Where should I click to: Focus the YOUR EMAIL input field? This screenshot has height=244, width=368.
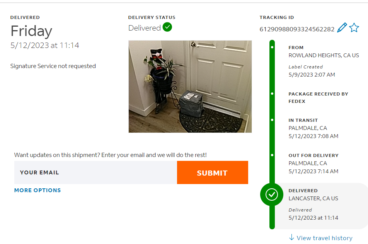(x=95, y=172)
